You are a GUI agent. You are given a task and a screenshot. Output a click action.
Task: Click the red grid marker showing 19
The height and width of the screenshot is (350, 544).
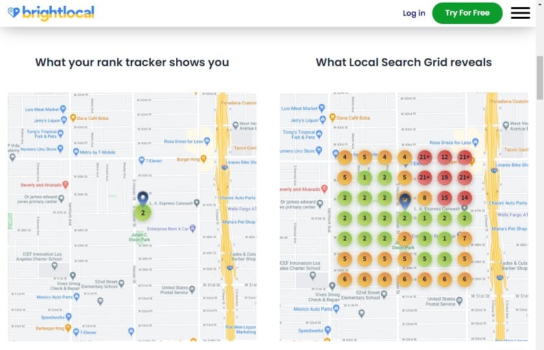coord(444,177)
